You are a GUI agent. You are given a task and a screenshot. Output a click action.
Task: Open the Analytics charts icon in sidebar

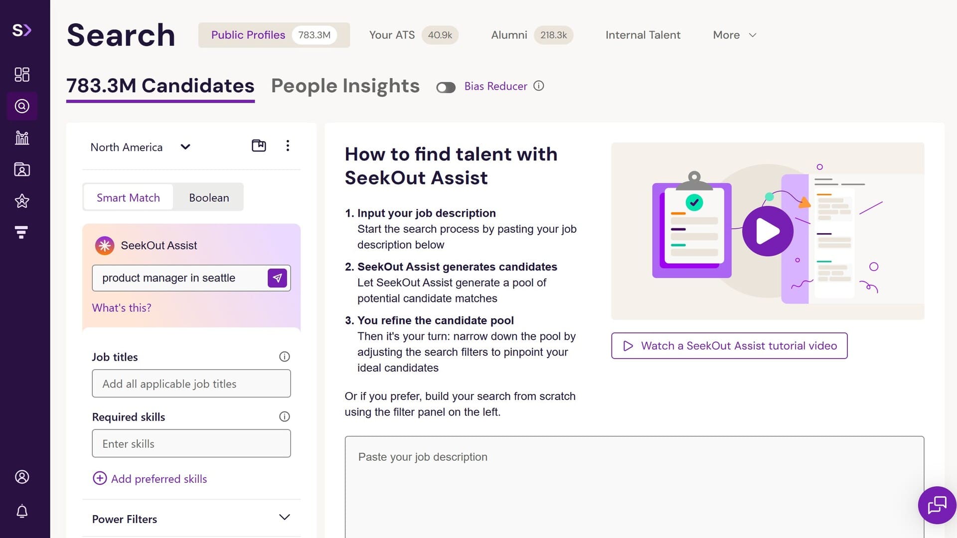click(22, 137)
